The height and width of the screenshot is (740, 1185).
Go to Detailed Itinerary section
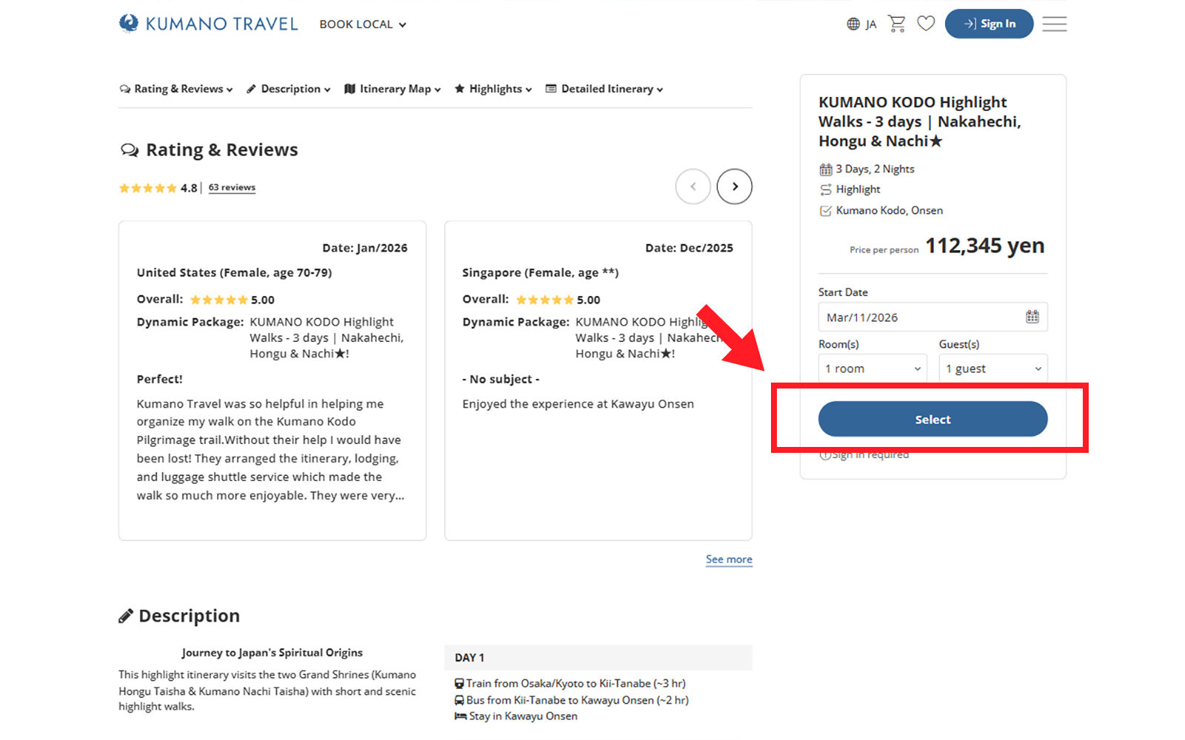[604, 89]
